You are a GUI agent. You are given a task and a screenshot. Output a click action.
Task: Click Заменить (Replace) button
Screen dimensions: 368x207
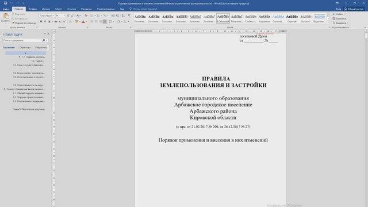pyautogui.click(x=340, y=18)
